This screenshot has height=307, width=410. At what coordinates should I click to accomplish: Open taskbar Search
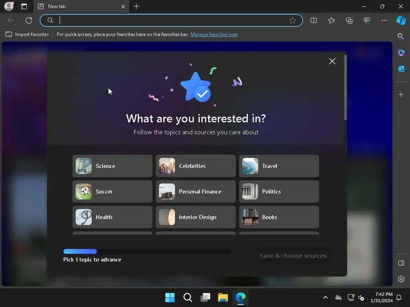(187, 297)
